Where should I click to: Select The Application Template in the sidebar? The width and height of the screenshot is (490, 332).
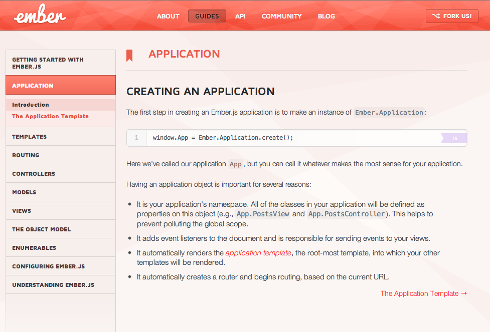tap(50, 116)
